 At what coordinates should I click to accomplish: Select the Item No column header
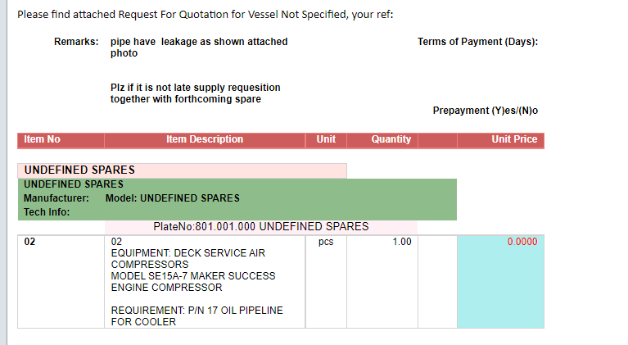[43, 139]
